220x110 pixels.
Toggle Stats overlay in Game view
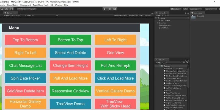pos(141,15)
